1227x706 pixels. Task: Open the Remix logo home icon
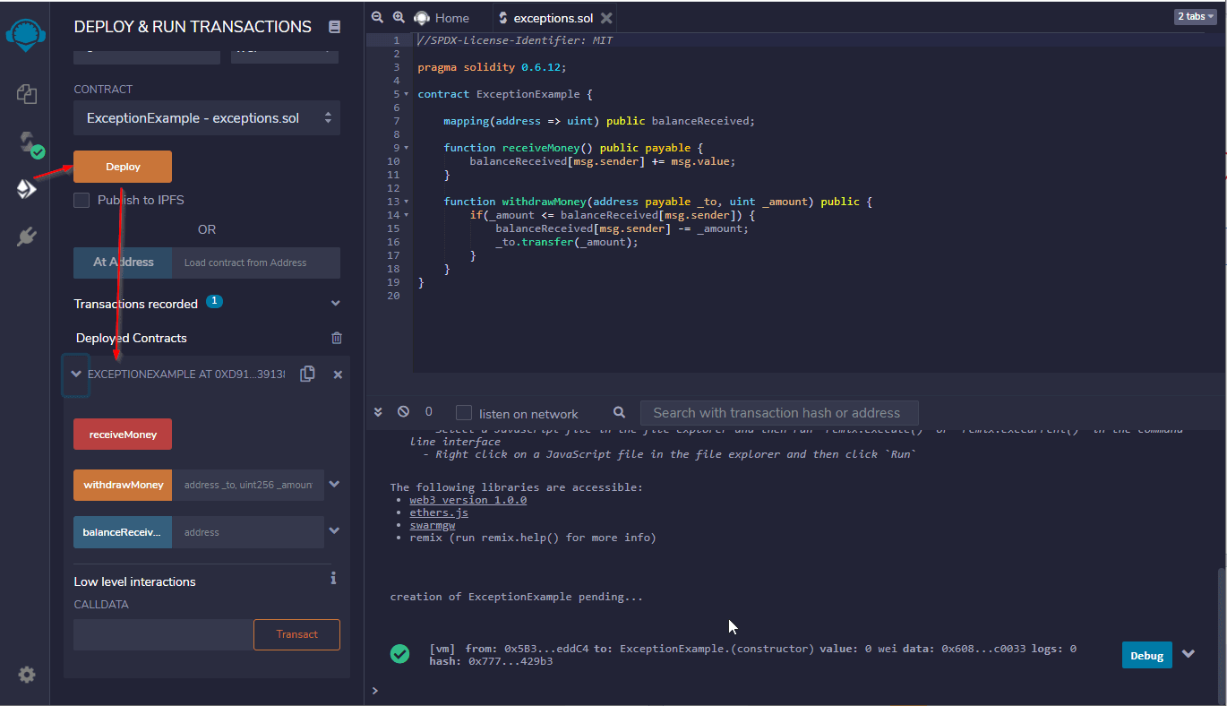pos(26,33)
